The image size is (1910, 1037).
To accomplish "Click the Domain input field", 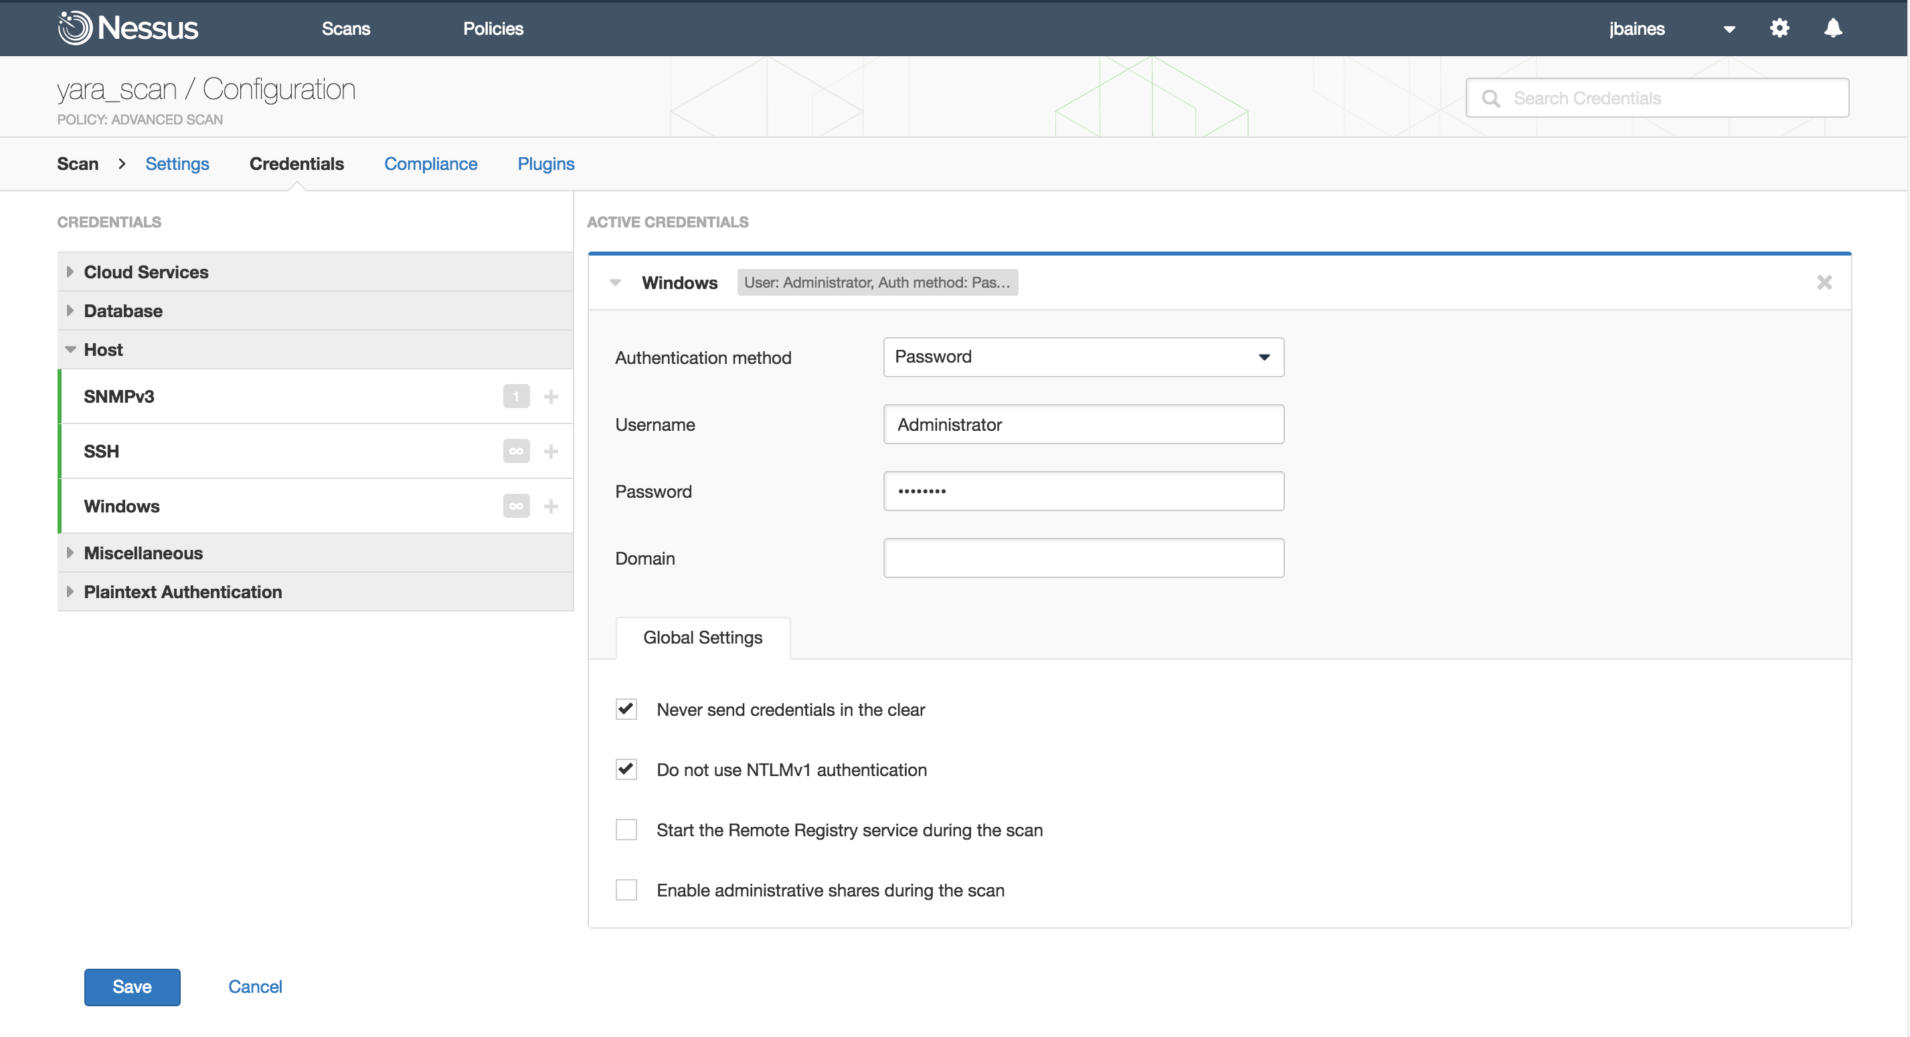I will tap(1084, 558).
